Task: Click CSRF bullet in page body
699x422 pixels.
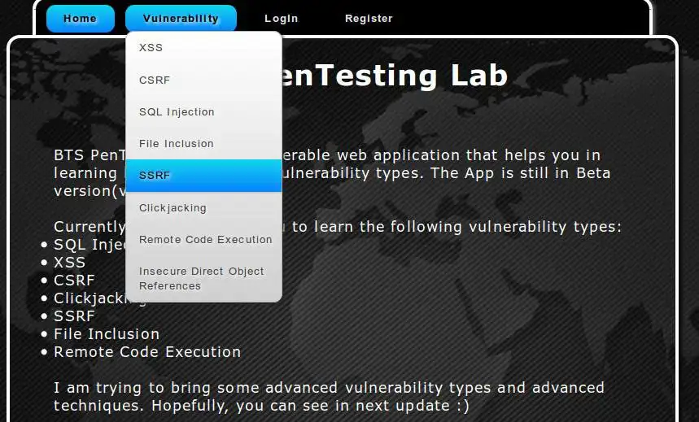Action: point(74,280)
